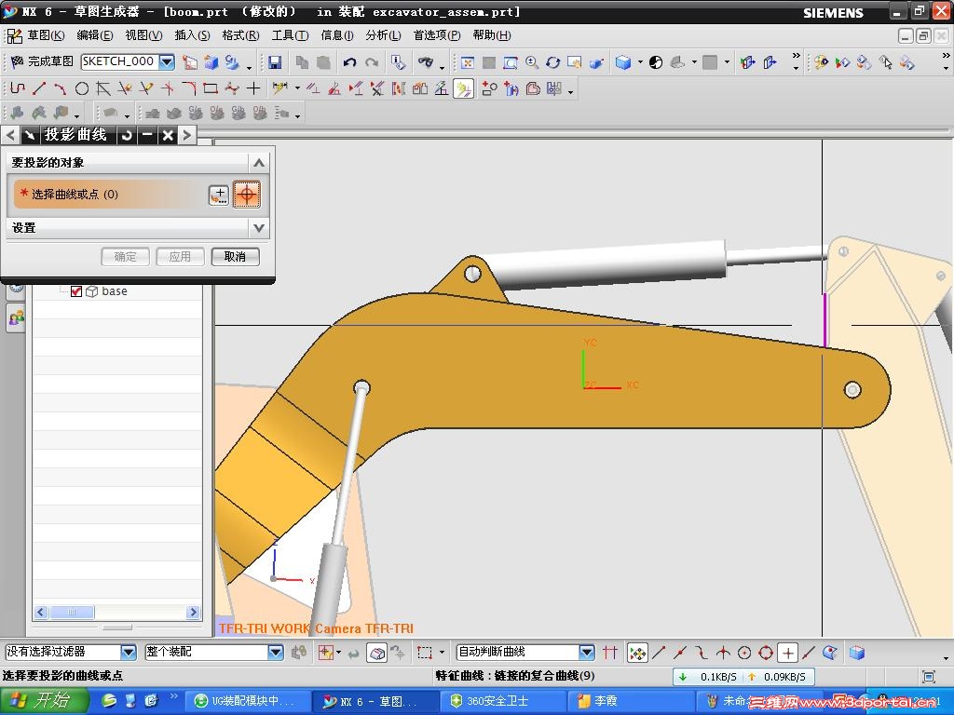
Task: Toggle the Enable Snap Points button
Action: pyautogui.click(x=637, y=653)
